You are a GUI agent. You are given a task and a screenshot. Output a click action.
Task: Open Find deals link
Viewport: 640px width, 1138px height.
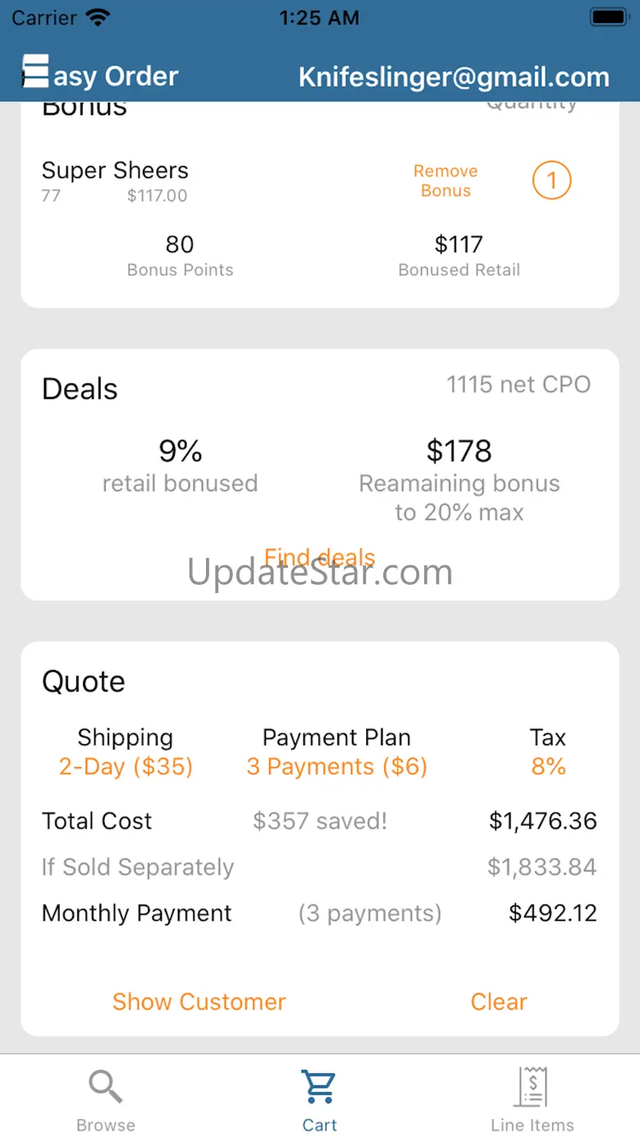[319, 558]
